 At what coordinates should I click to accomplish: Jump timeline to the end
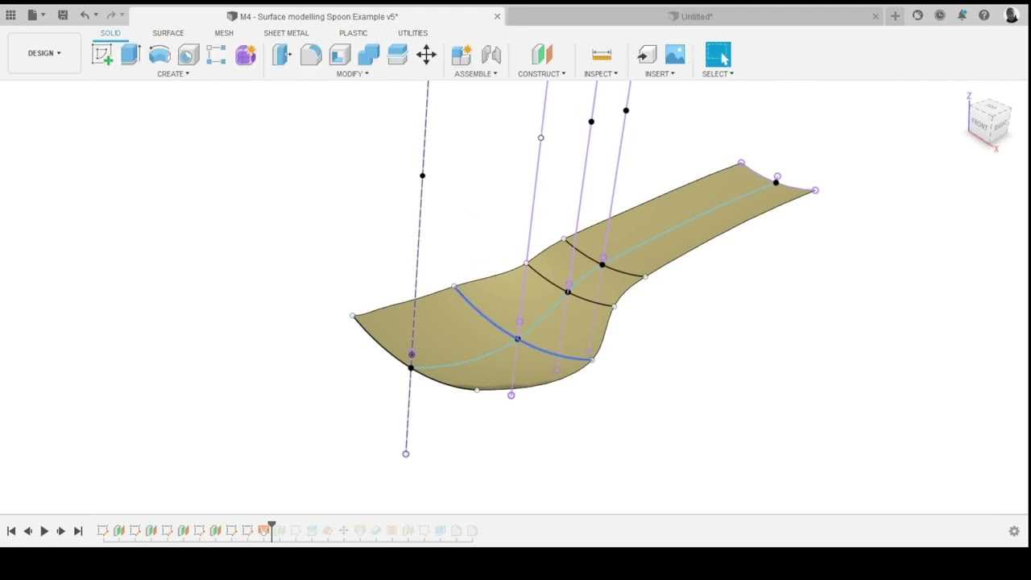coord(78,531)
